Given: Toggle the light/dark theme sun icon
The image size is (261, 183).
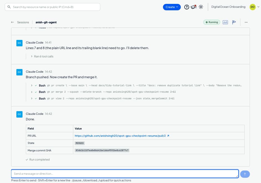Looking at the screenshot, I should [201, 7].
